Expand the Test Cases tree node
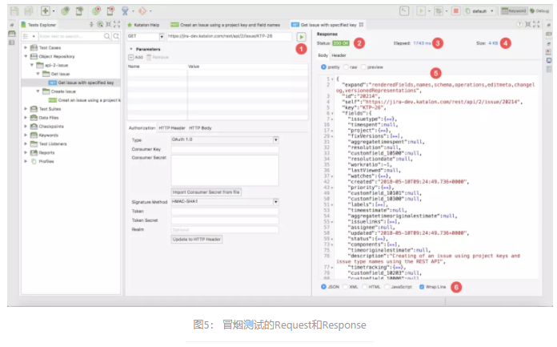The width and height of the screenshot is (557, 347). pyautogui.click(x=26, y=47)
